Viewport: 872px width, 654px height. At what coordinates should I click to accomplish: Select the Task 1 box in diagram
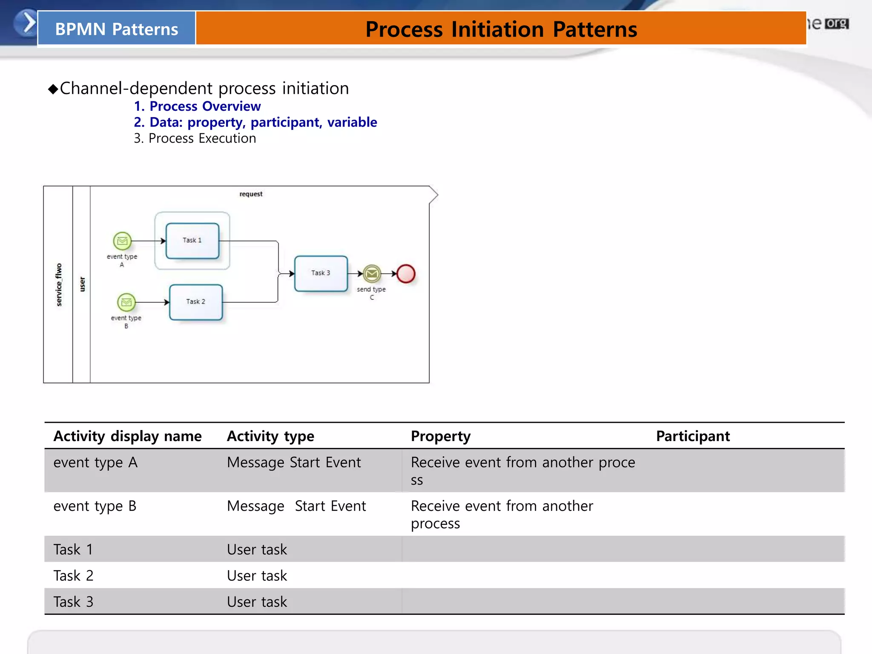pyautogui.click(x=192, y=241)
